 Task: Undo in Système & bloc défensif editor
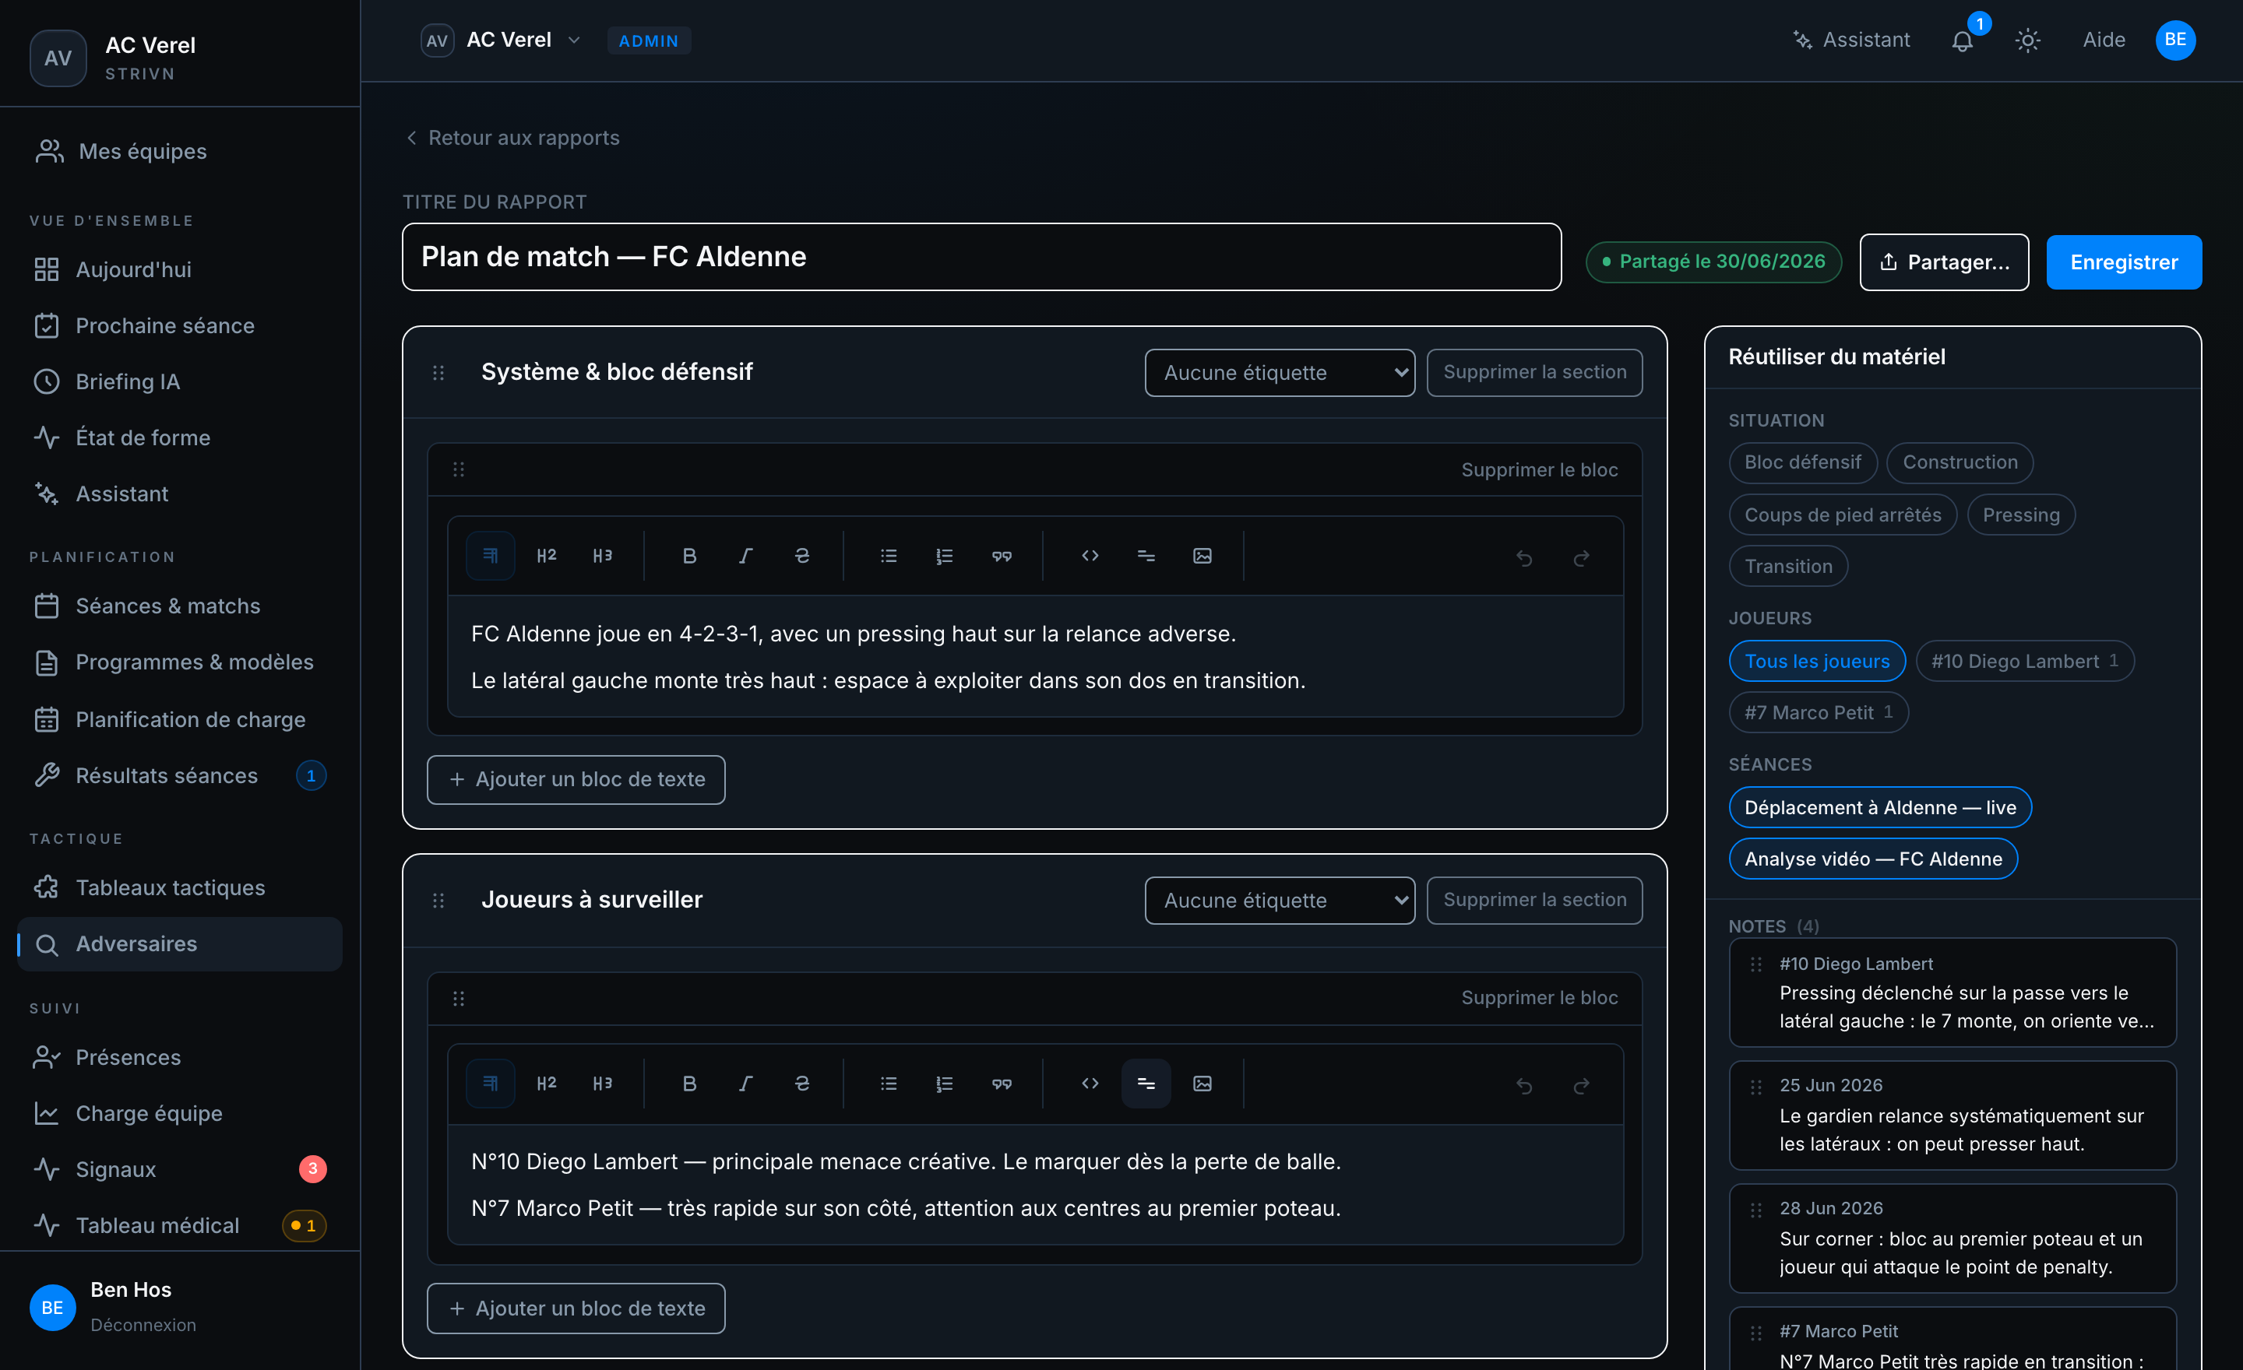[1525, 557]
